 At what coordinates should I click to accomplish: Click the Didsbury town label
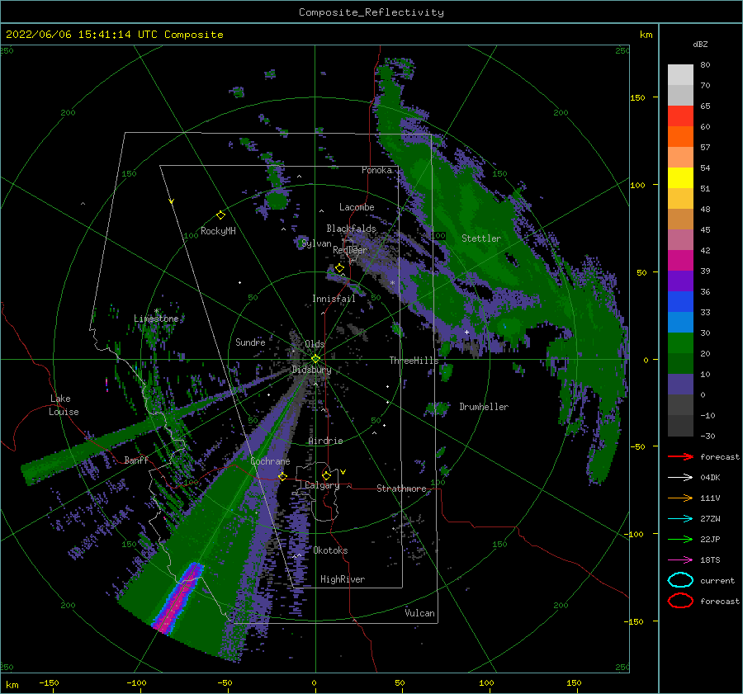(312, 370)
